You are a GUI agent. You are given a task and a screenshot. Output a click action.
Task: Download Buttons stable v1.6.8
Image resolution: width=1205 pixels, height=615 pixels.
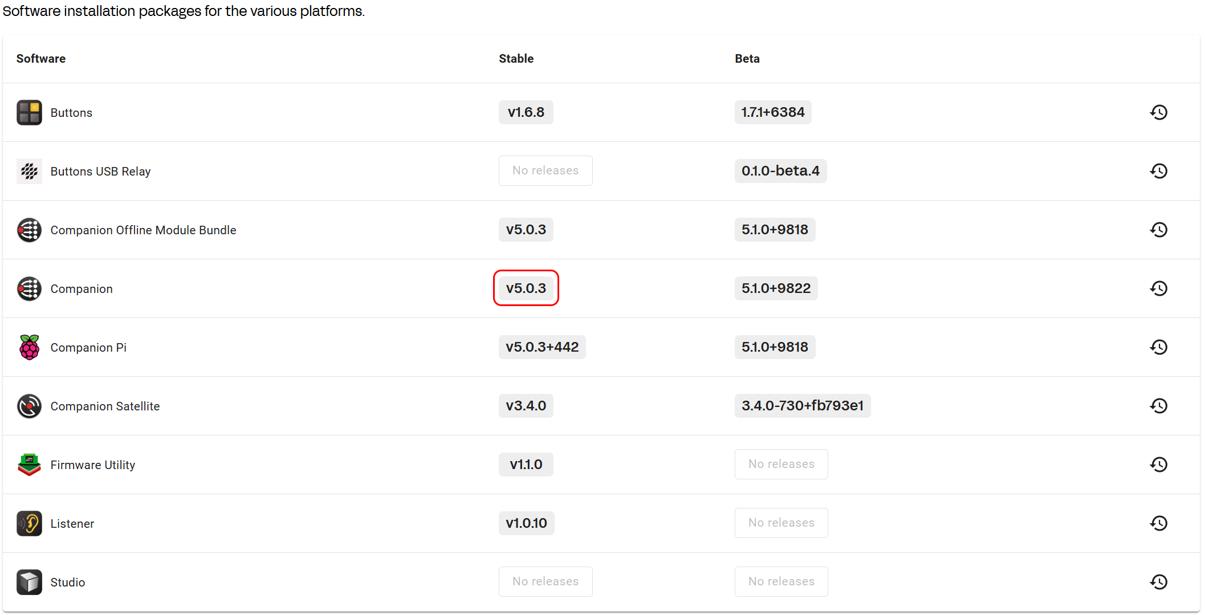point(526,112)
